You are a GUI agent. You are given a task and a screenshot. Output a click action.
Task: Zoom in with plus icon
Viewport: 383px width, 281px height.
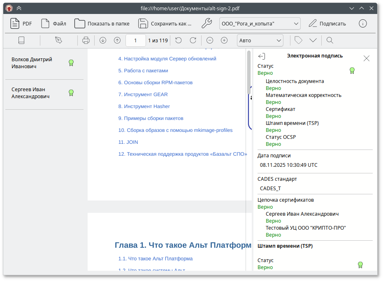click(x=224, y=40)
